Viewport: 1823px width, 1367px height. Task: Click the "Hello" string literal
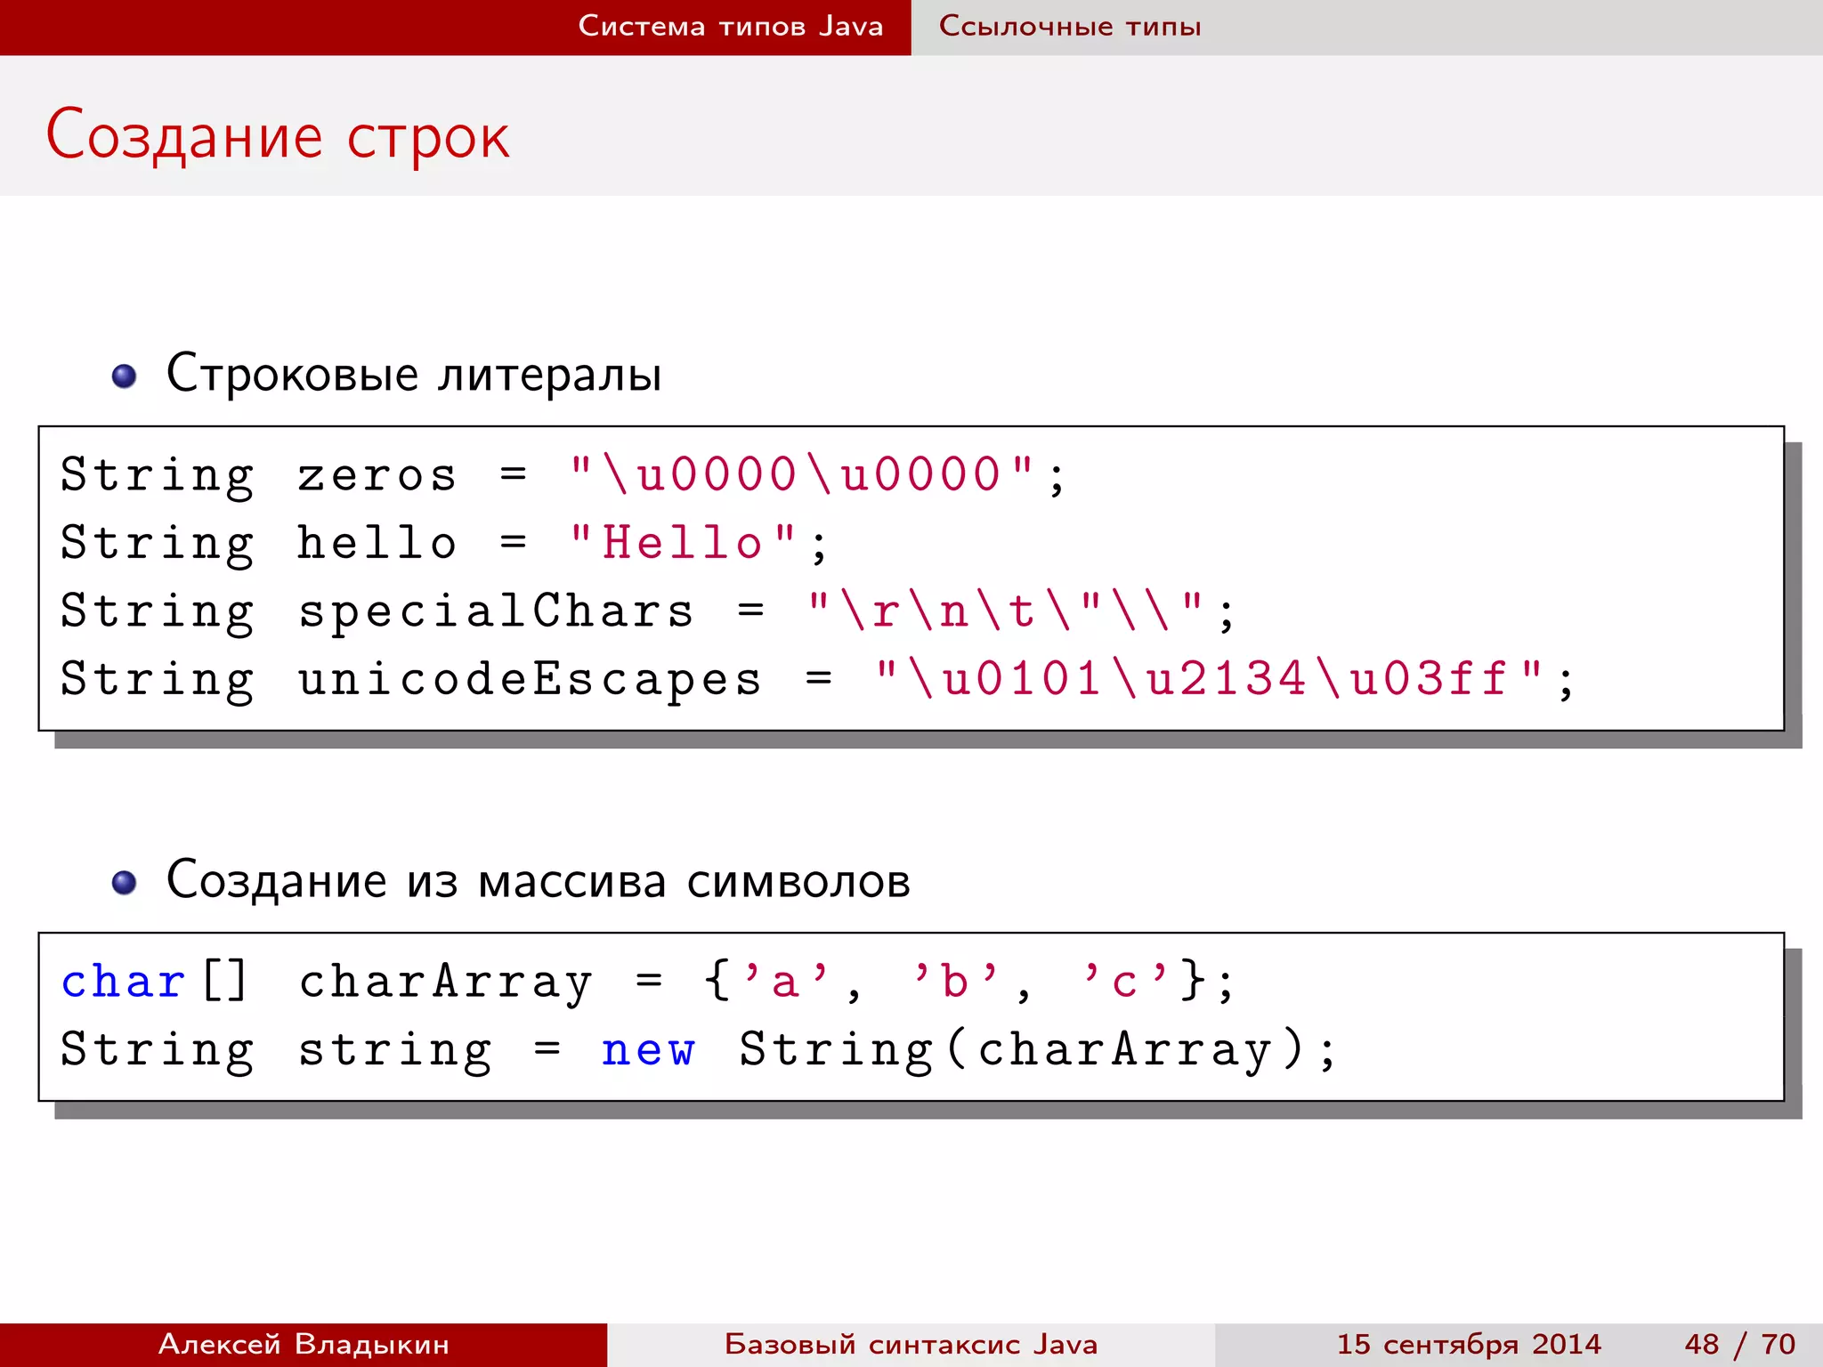683,542
